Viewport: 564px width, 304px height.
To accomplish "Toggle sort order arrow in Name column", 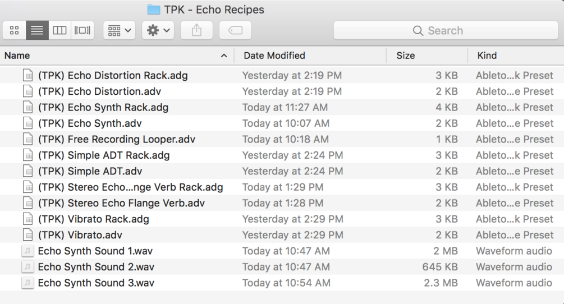I will point(224,56).
